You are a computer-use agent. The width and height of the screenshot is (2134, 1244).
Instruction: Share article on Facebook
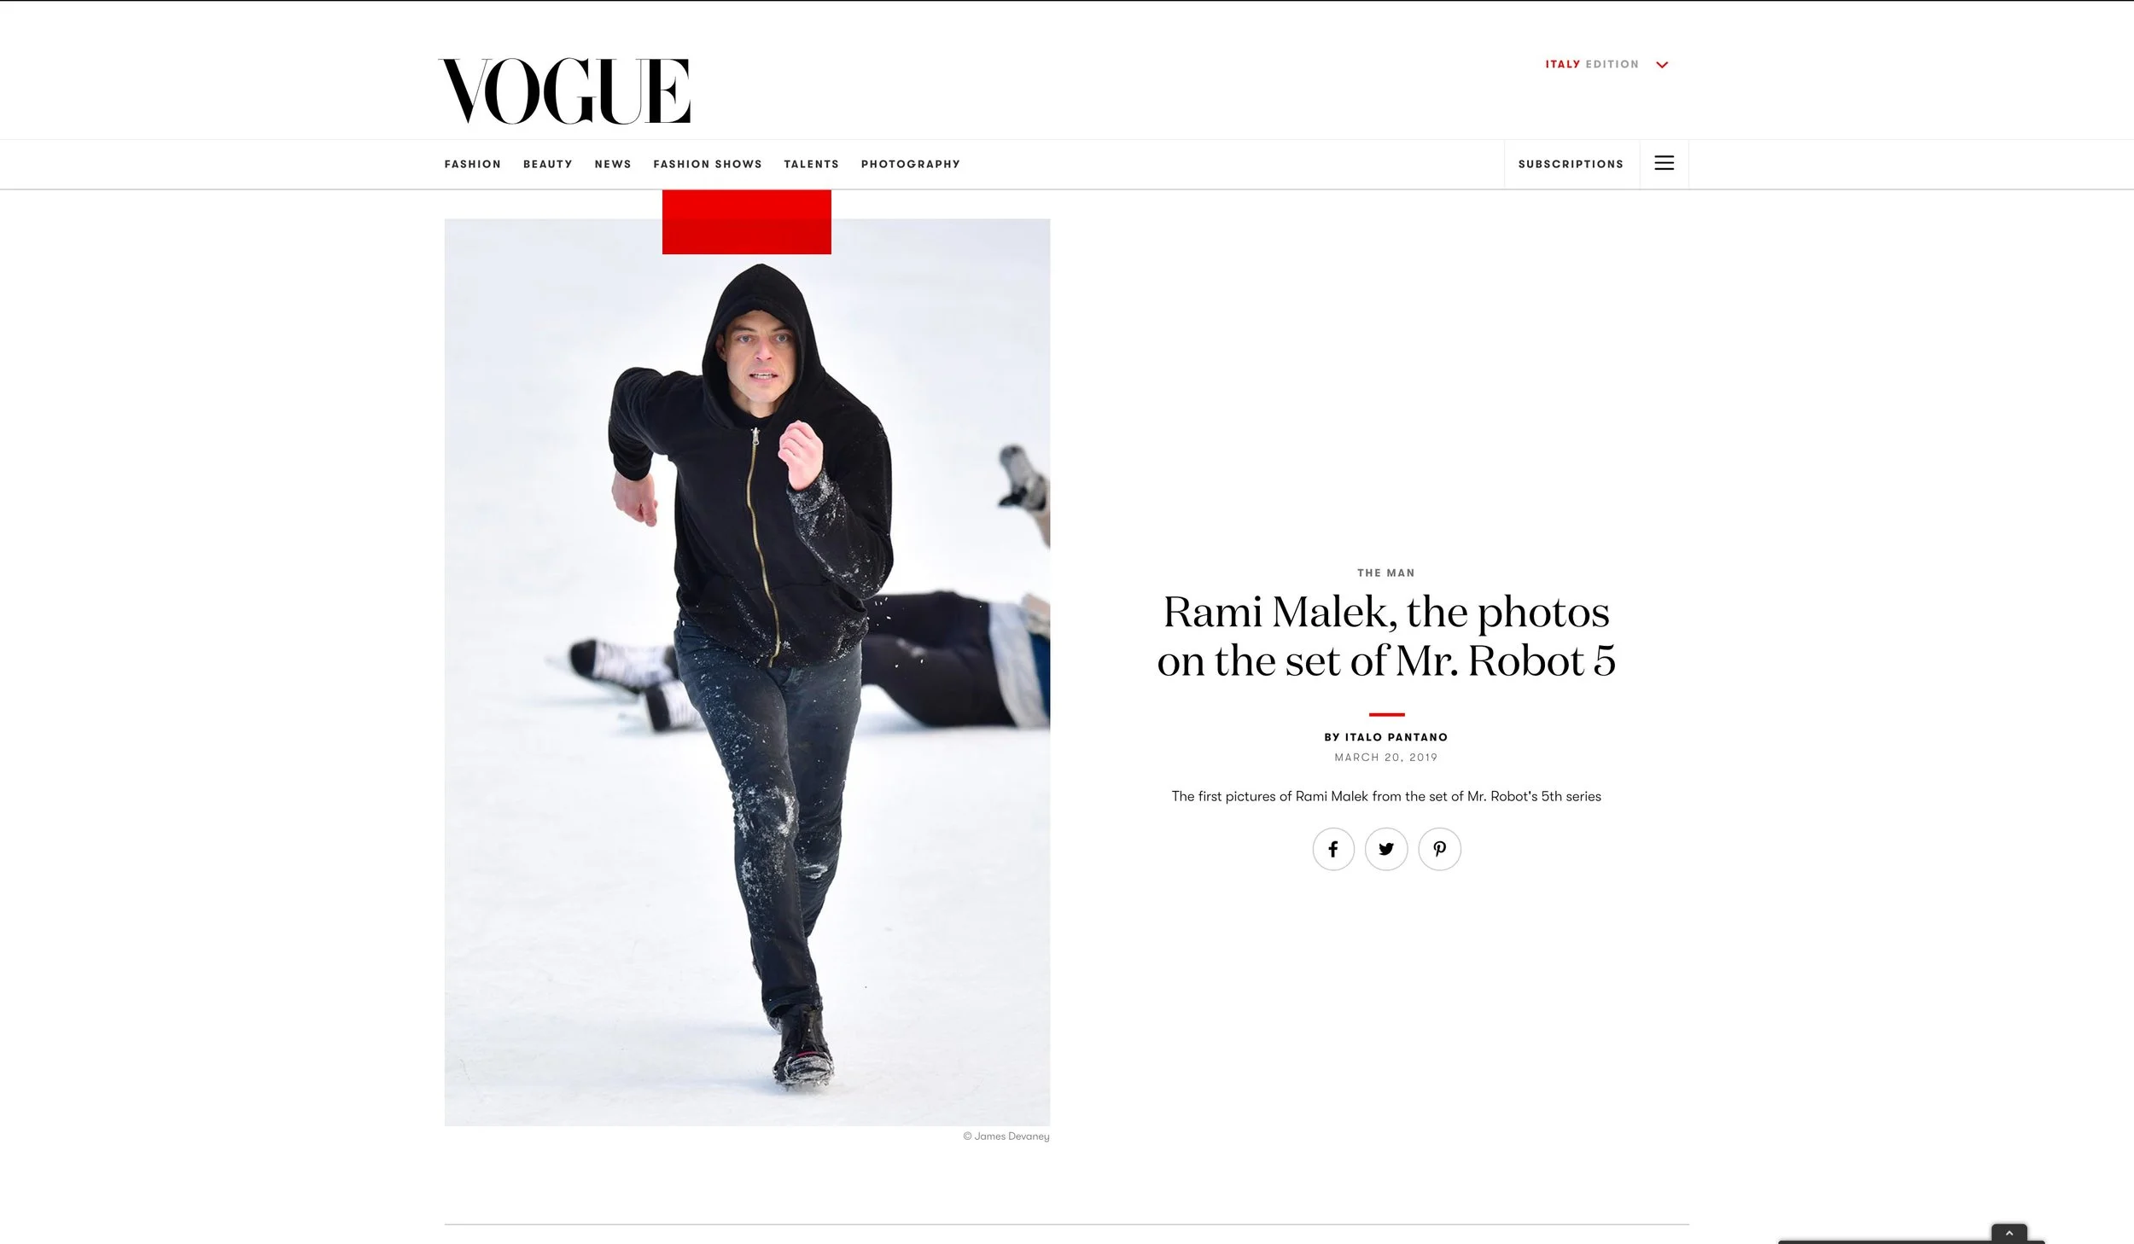pyautogui.click(x=1333, y=849)
